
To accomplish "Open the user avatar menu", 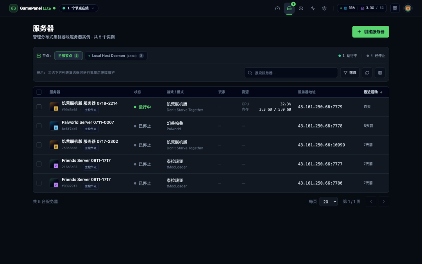I will [408, 8].
